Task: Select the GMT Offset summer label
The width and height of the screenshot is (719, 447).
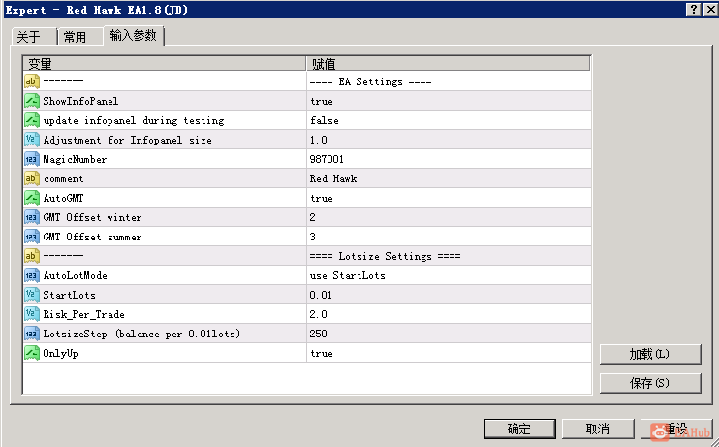Action: coord(92,237)
